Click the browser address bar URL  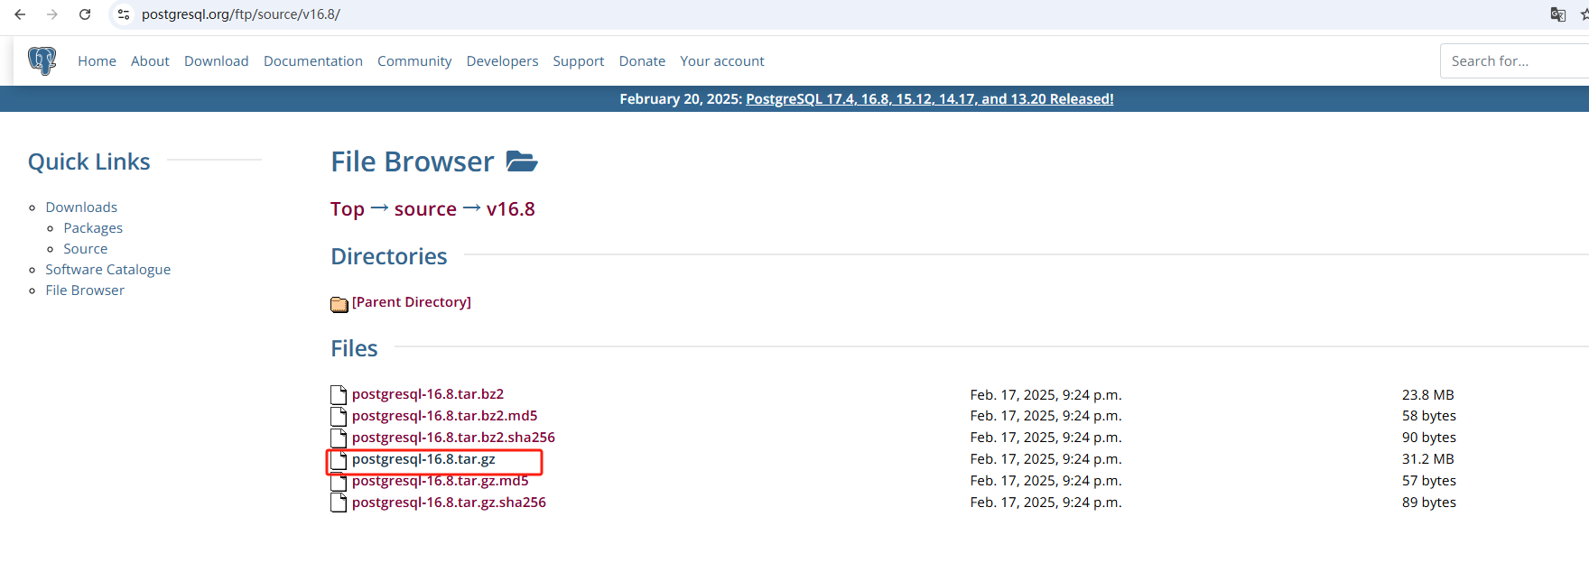tap(241, 14)
